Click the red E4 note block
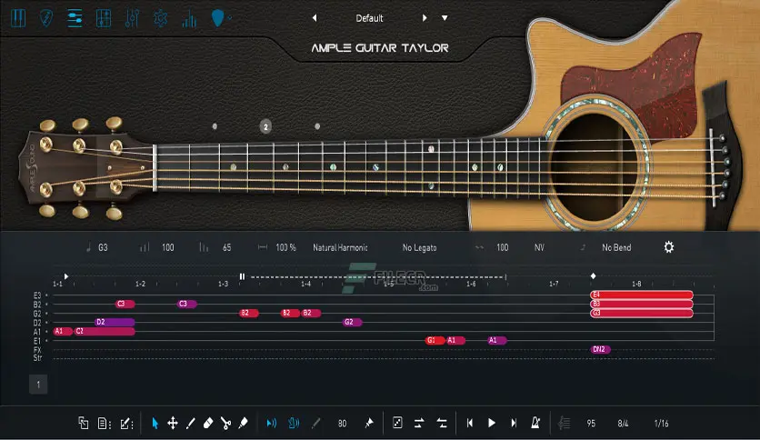760x440 pixels. click(x=642, y=295)
